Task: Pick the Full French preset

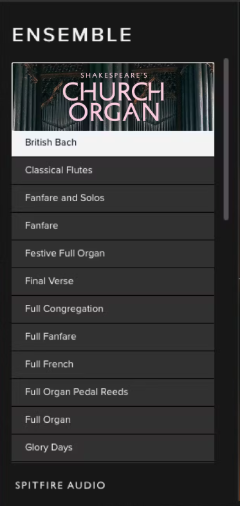Action: [113, 365]
